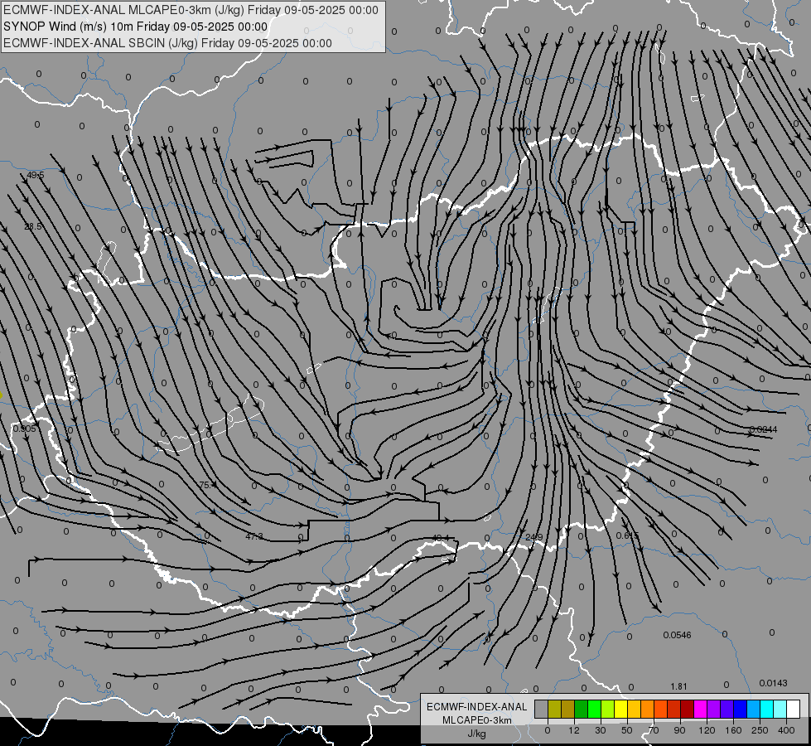Click the legend scale value '70'
The image size is (811, 746).
(654, 730)
